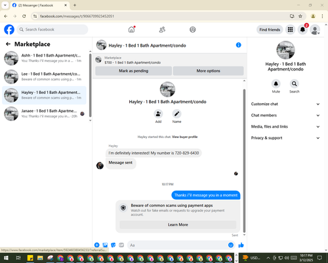
Task: Click the Find friends button
Action: [x=270, y=30]
